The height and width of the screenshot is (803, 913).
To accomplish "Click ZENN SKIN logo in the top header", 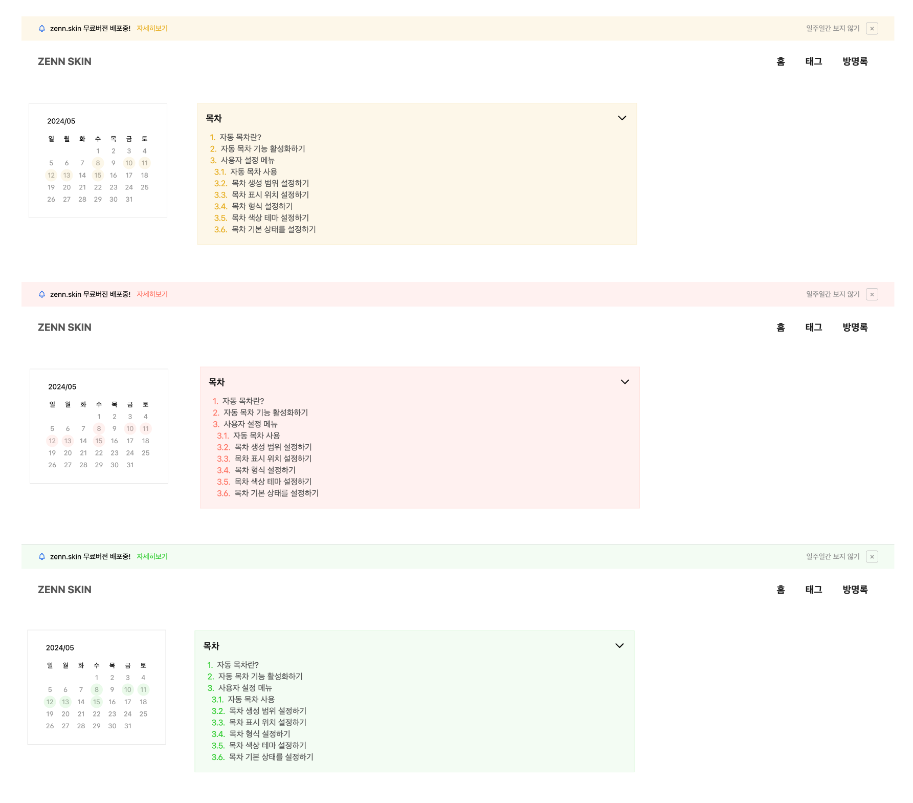I will pos(64,61).
